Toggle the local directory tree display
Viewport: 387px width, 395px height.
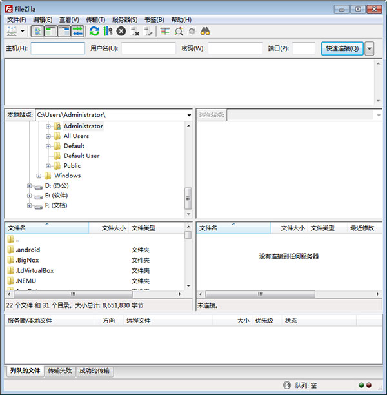click(50, 31)
